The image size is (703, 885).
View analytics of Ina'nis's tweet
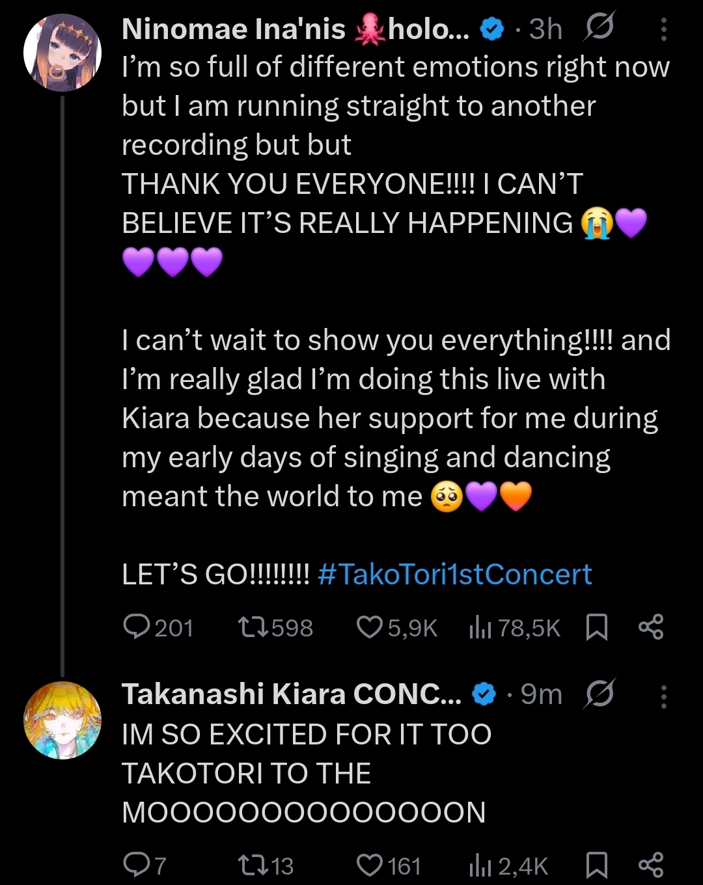(x=480, y=627)
